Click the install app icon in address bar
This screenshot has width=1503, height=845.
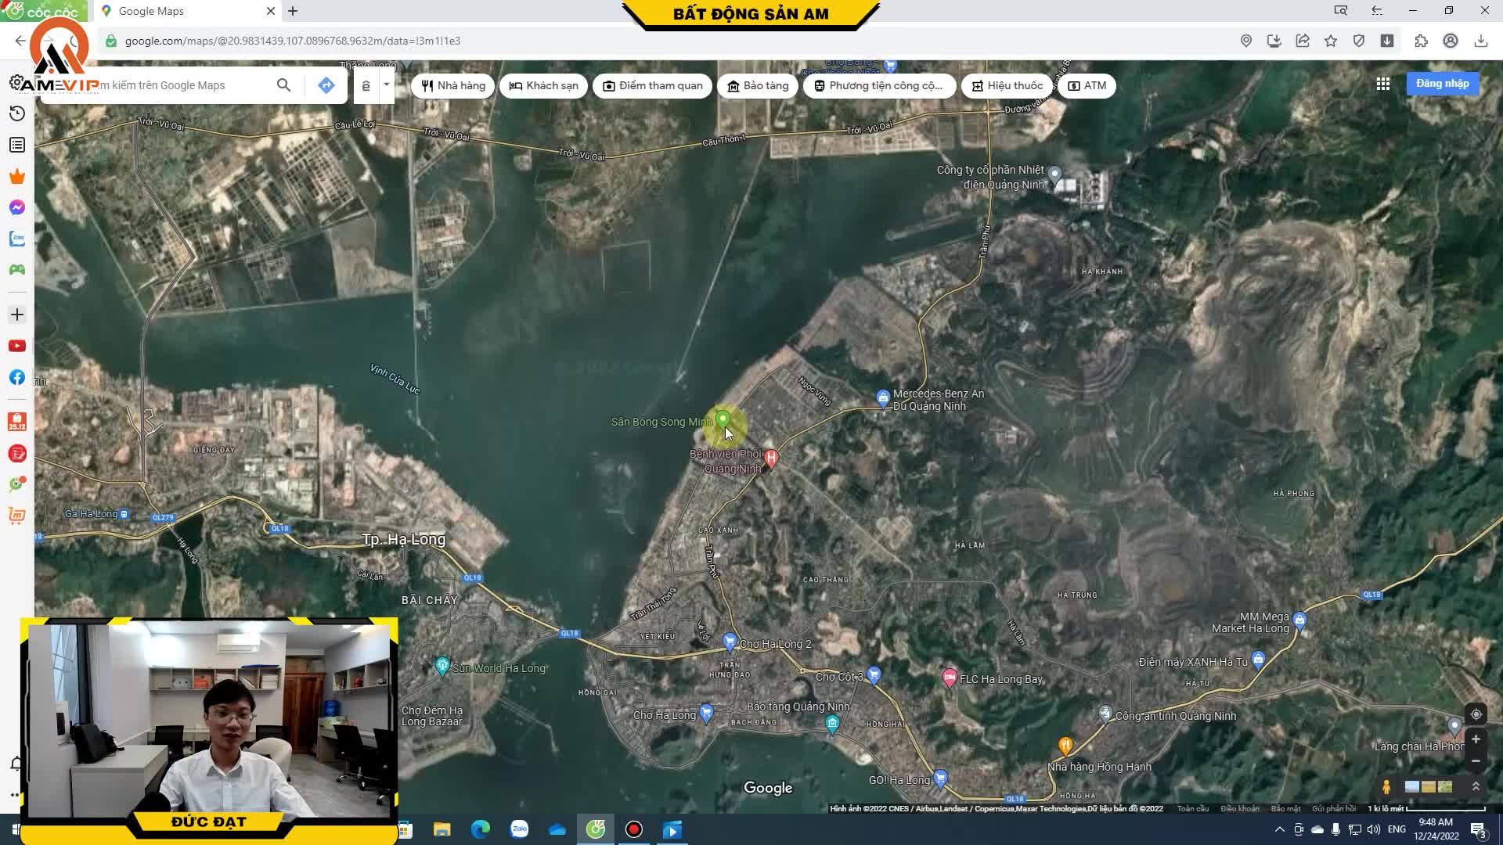(x=1274, y=41)
